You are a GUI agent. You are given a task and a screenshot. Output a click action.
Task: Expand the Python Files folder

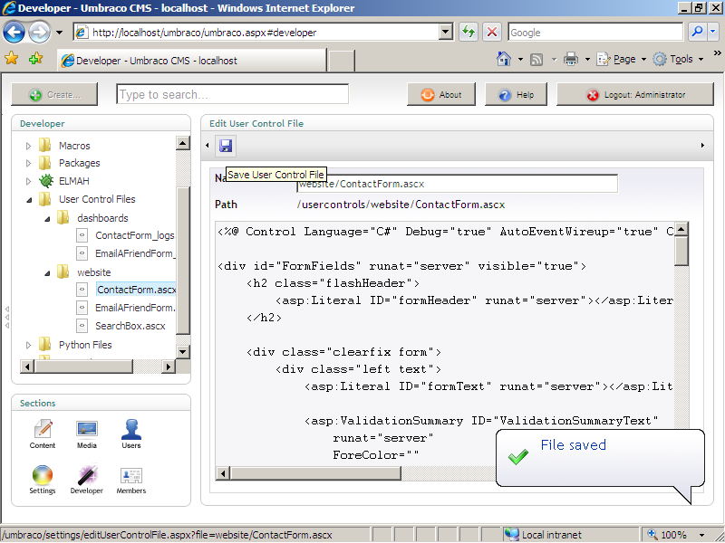(x=28, y=345)
